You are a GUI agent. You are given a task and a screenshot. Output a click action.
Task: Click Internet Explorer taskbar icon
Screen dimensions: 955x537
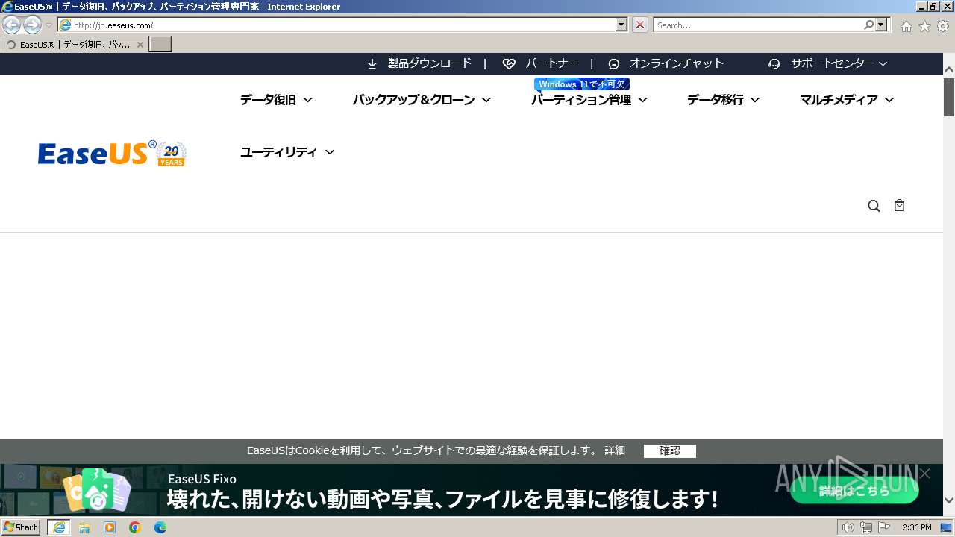click(x=59, y=527)
